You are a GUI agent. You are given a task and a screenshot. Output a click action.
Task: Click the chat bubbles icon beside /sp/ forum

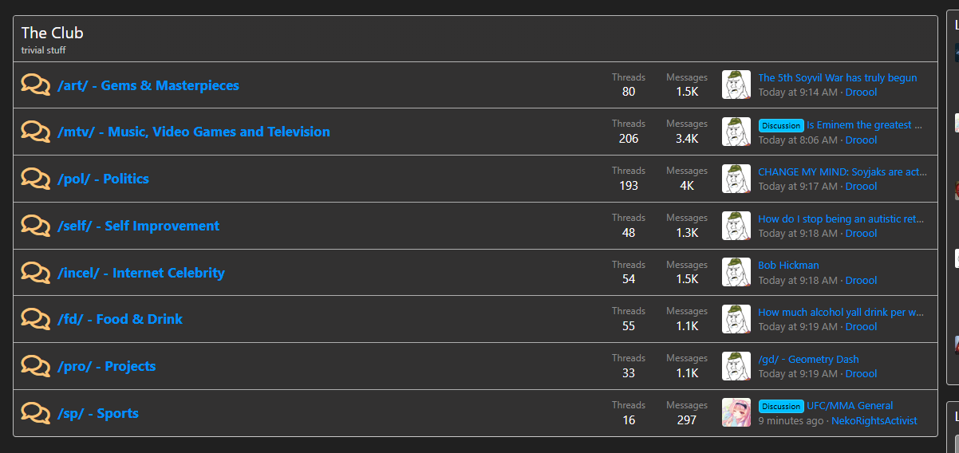pyautogui.click(x=36, y=412)
